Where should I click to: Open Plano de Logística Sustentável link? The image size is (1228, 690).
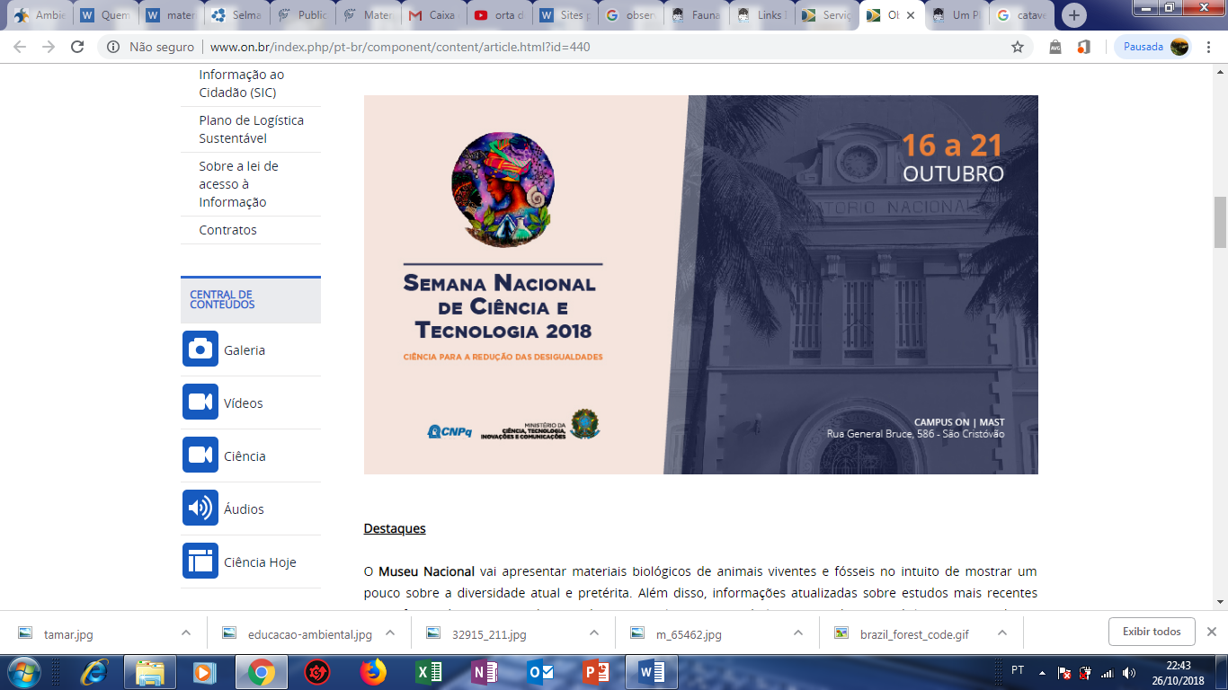click(251, 129)
